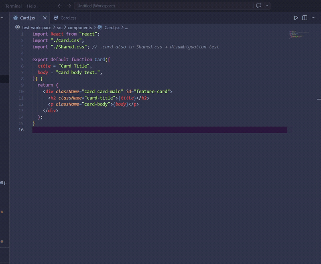Click line number 10 in the gutter
321x264 pixels.
tap(21, 92)
